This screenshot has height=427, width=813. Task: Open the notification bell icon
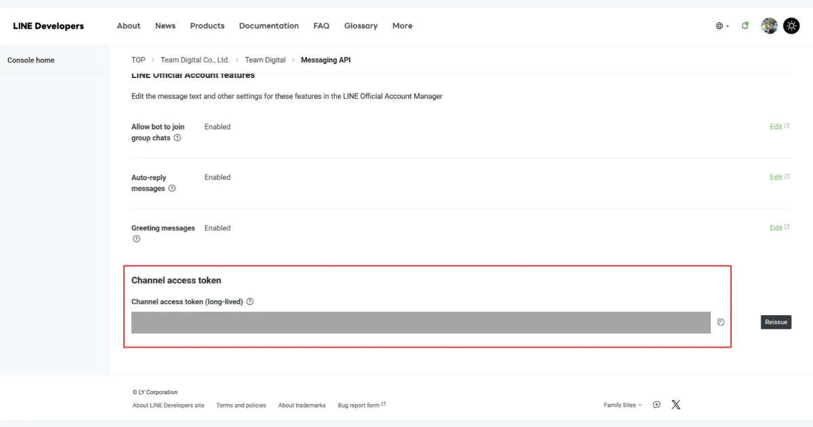(745, 26)
